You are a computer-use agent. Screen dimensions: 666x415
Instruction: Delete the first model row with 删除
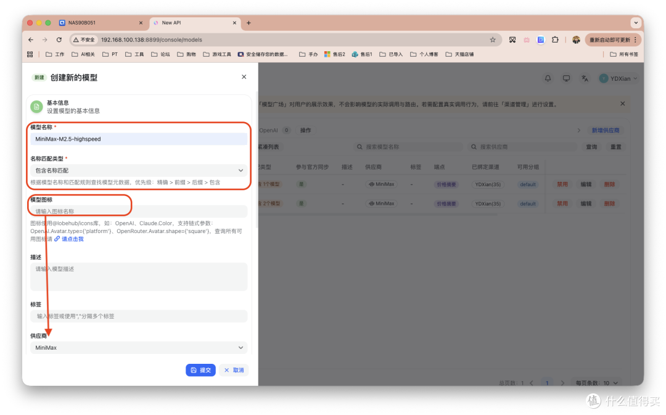609,184
